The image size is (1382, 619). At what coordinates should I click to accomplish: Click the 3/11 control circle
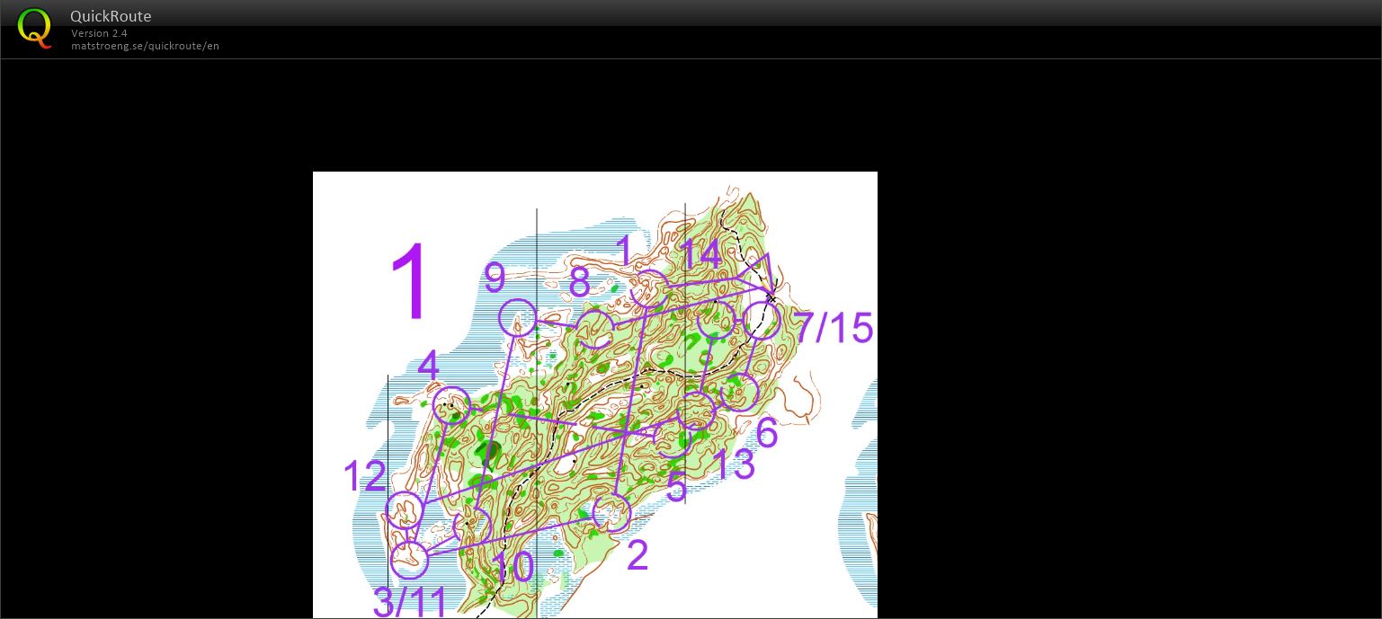point(410,560)
